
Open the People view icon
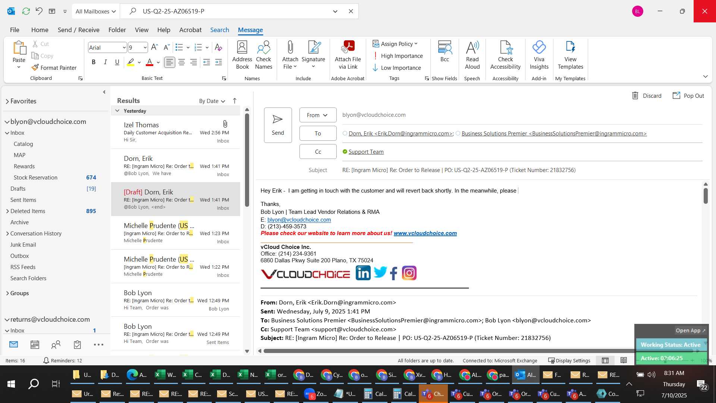pyautogui.click(x=56, y=345)
